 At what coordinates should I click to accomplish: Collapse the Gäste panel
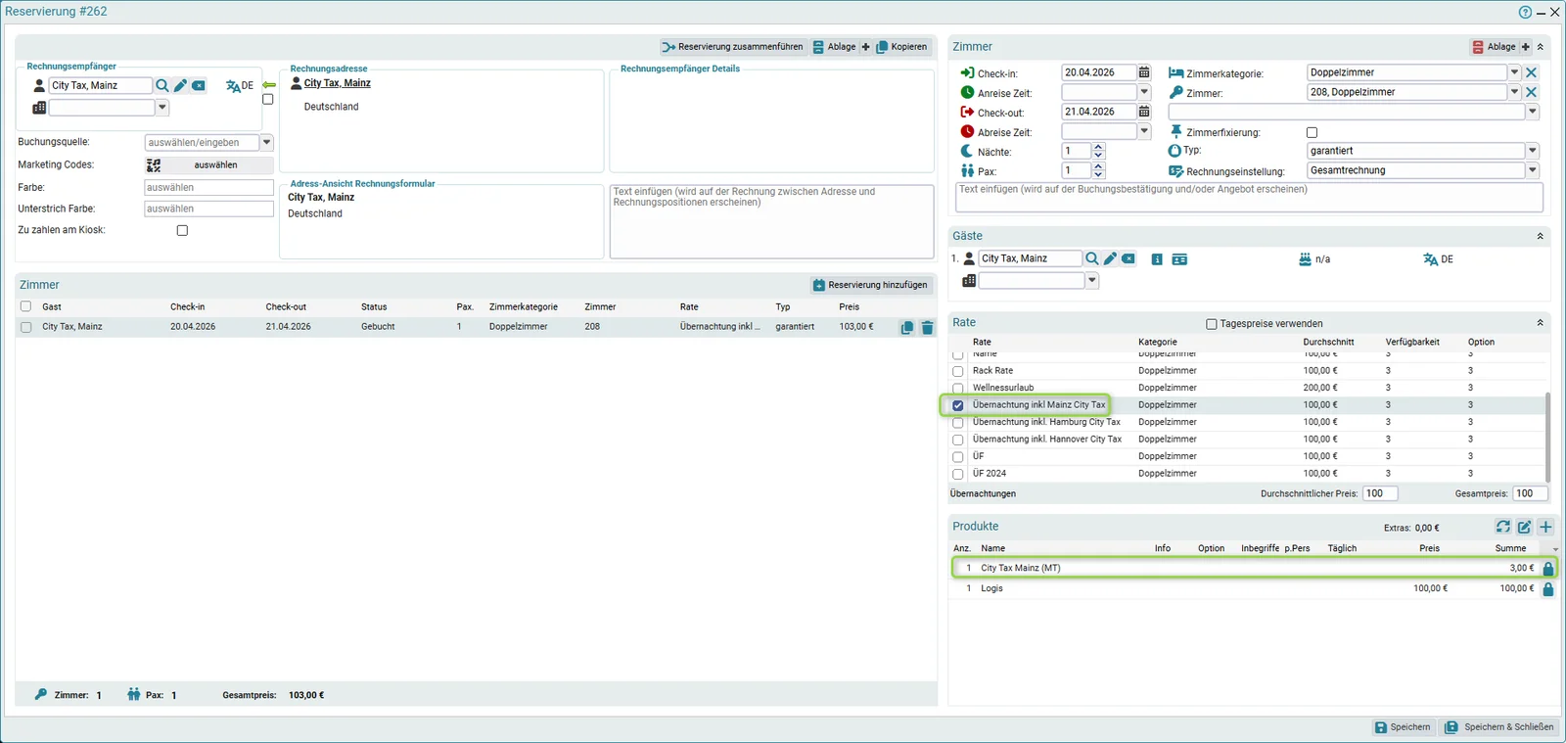click(1540, 236)
